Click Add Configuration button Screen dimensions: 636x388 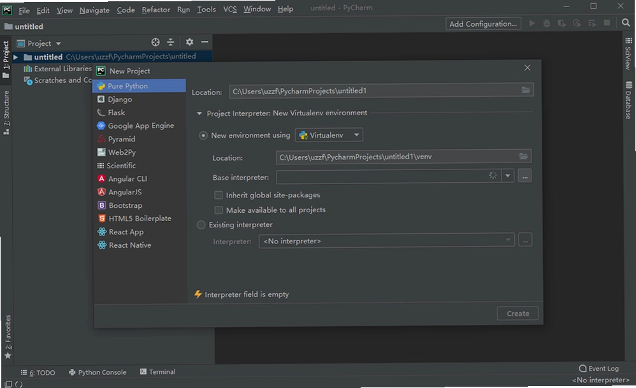click(x=482, y=24)
